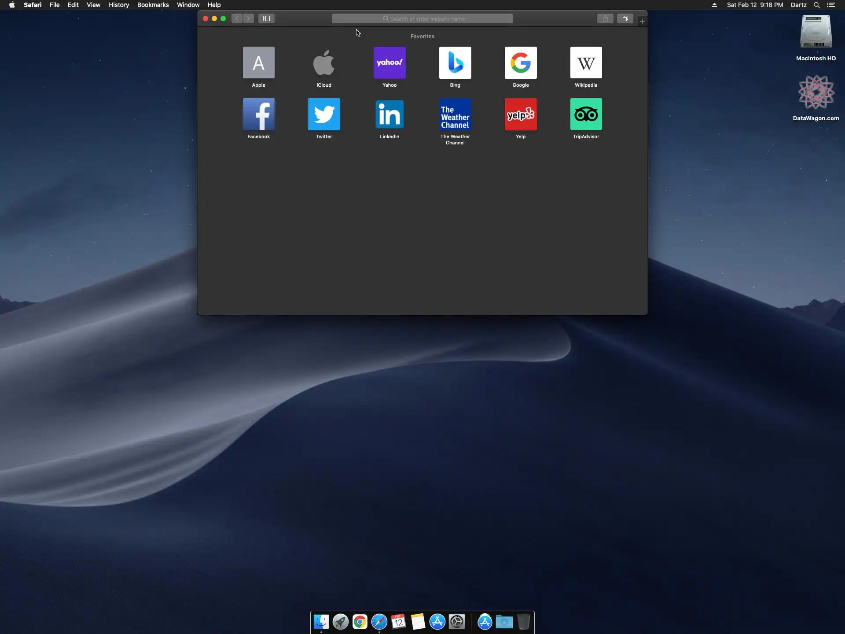This screenshot has width=845, height=634.
Task: Show the tab overview
Action: pyautogui.click(x=625, y=18)
